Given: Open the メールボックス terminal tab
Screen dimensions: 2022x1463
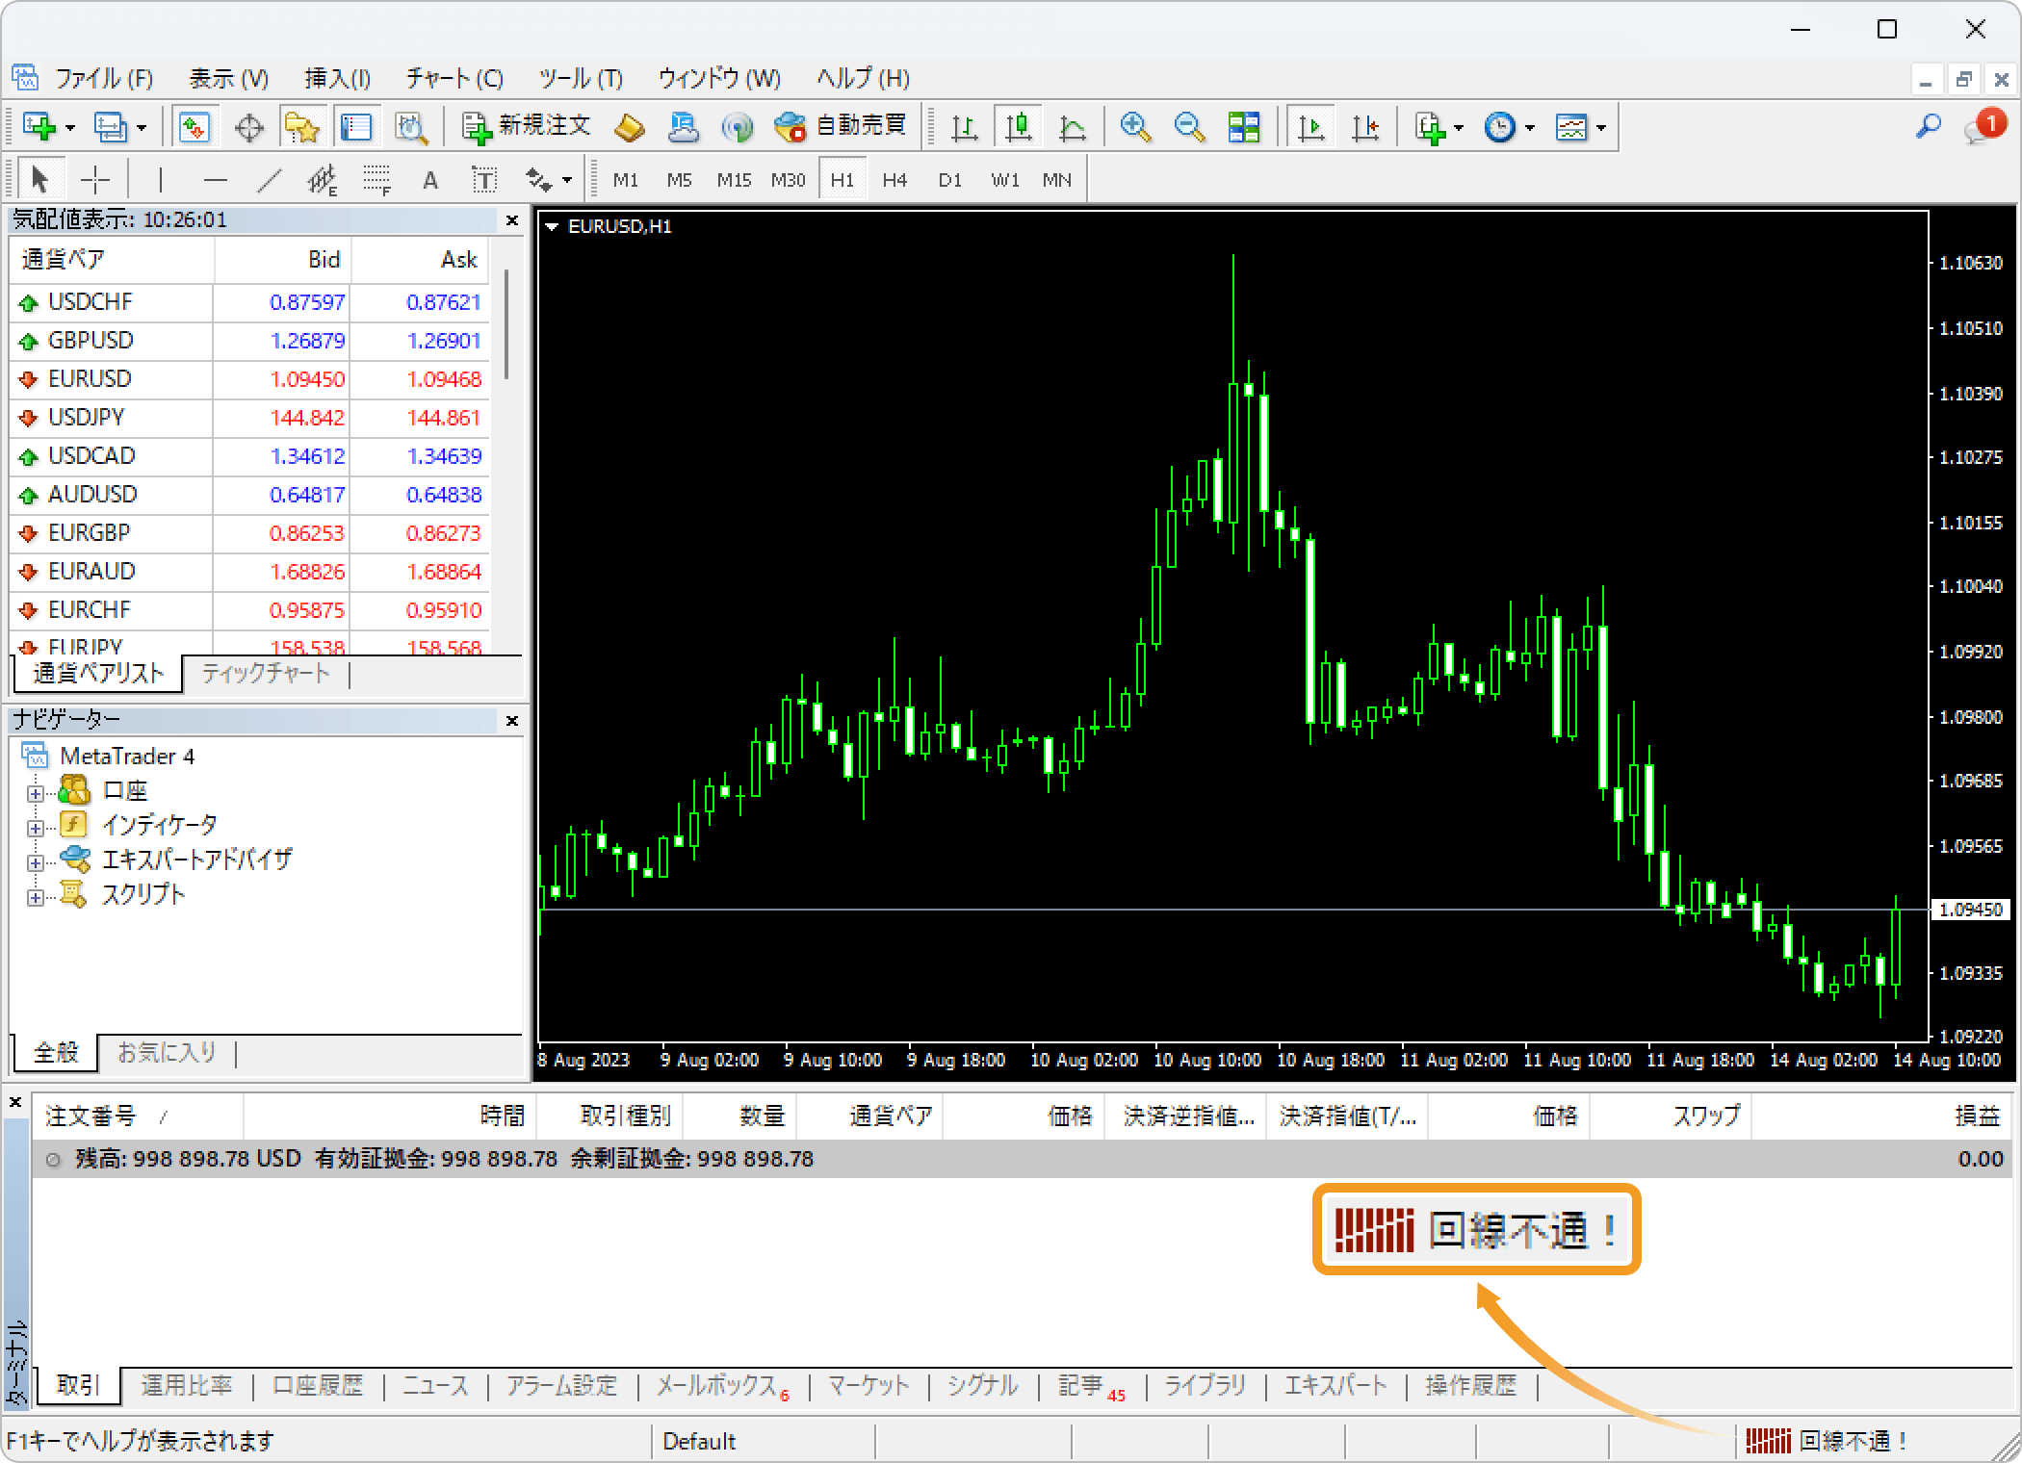Looking at the screenshot, I should click(x=722, y=1385).
